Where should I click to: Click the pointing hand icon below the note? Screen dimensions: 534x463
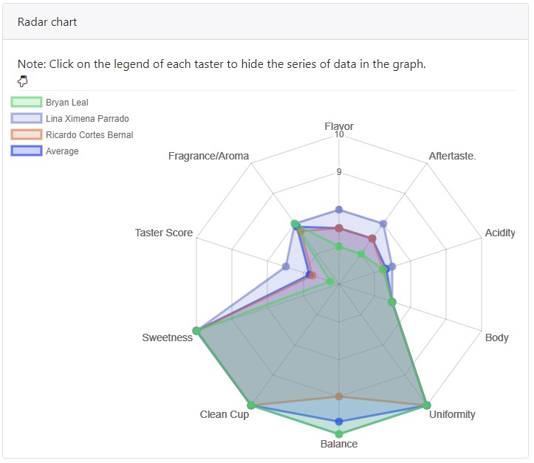point(22,81)
